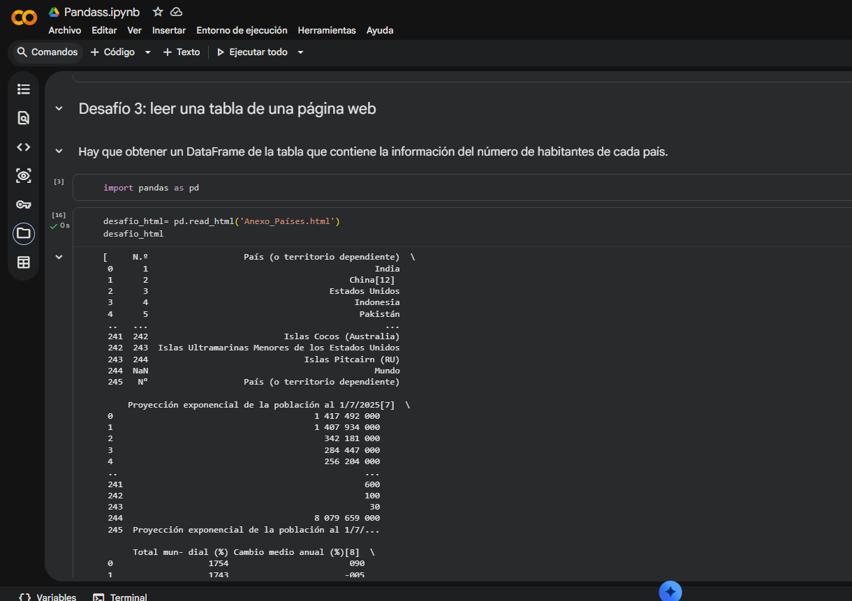Expand the Código dropdown arrow
This screenshot has height=601, width=852.
click(147, 52)
